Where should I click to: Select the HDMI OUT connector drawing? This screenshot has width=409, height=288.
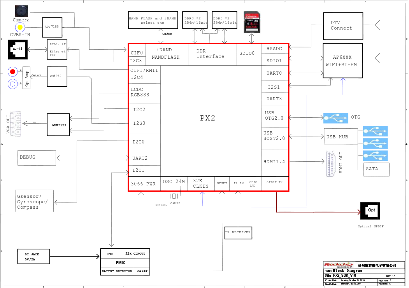[331, 164]
